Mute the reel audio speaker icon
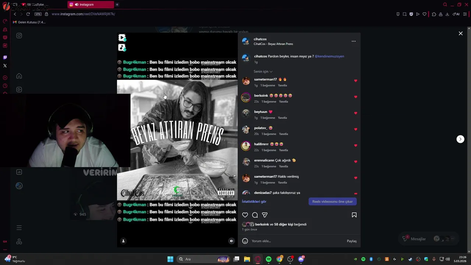The height and width of the screenshot is (265, 471). 231,241
